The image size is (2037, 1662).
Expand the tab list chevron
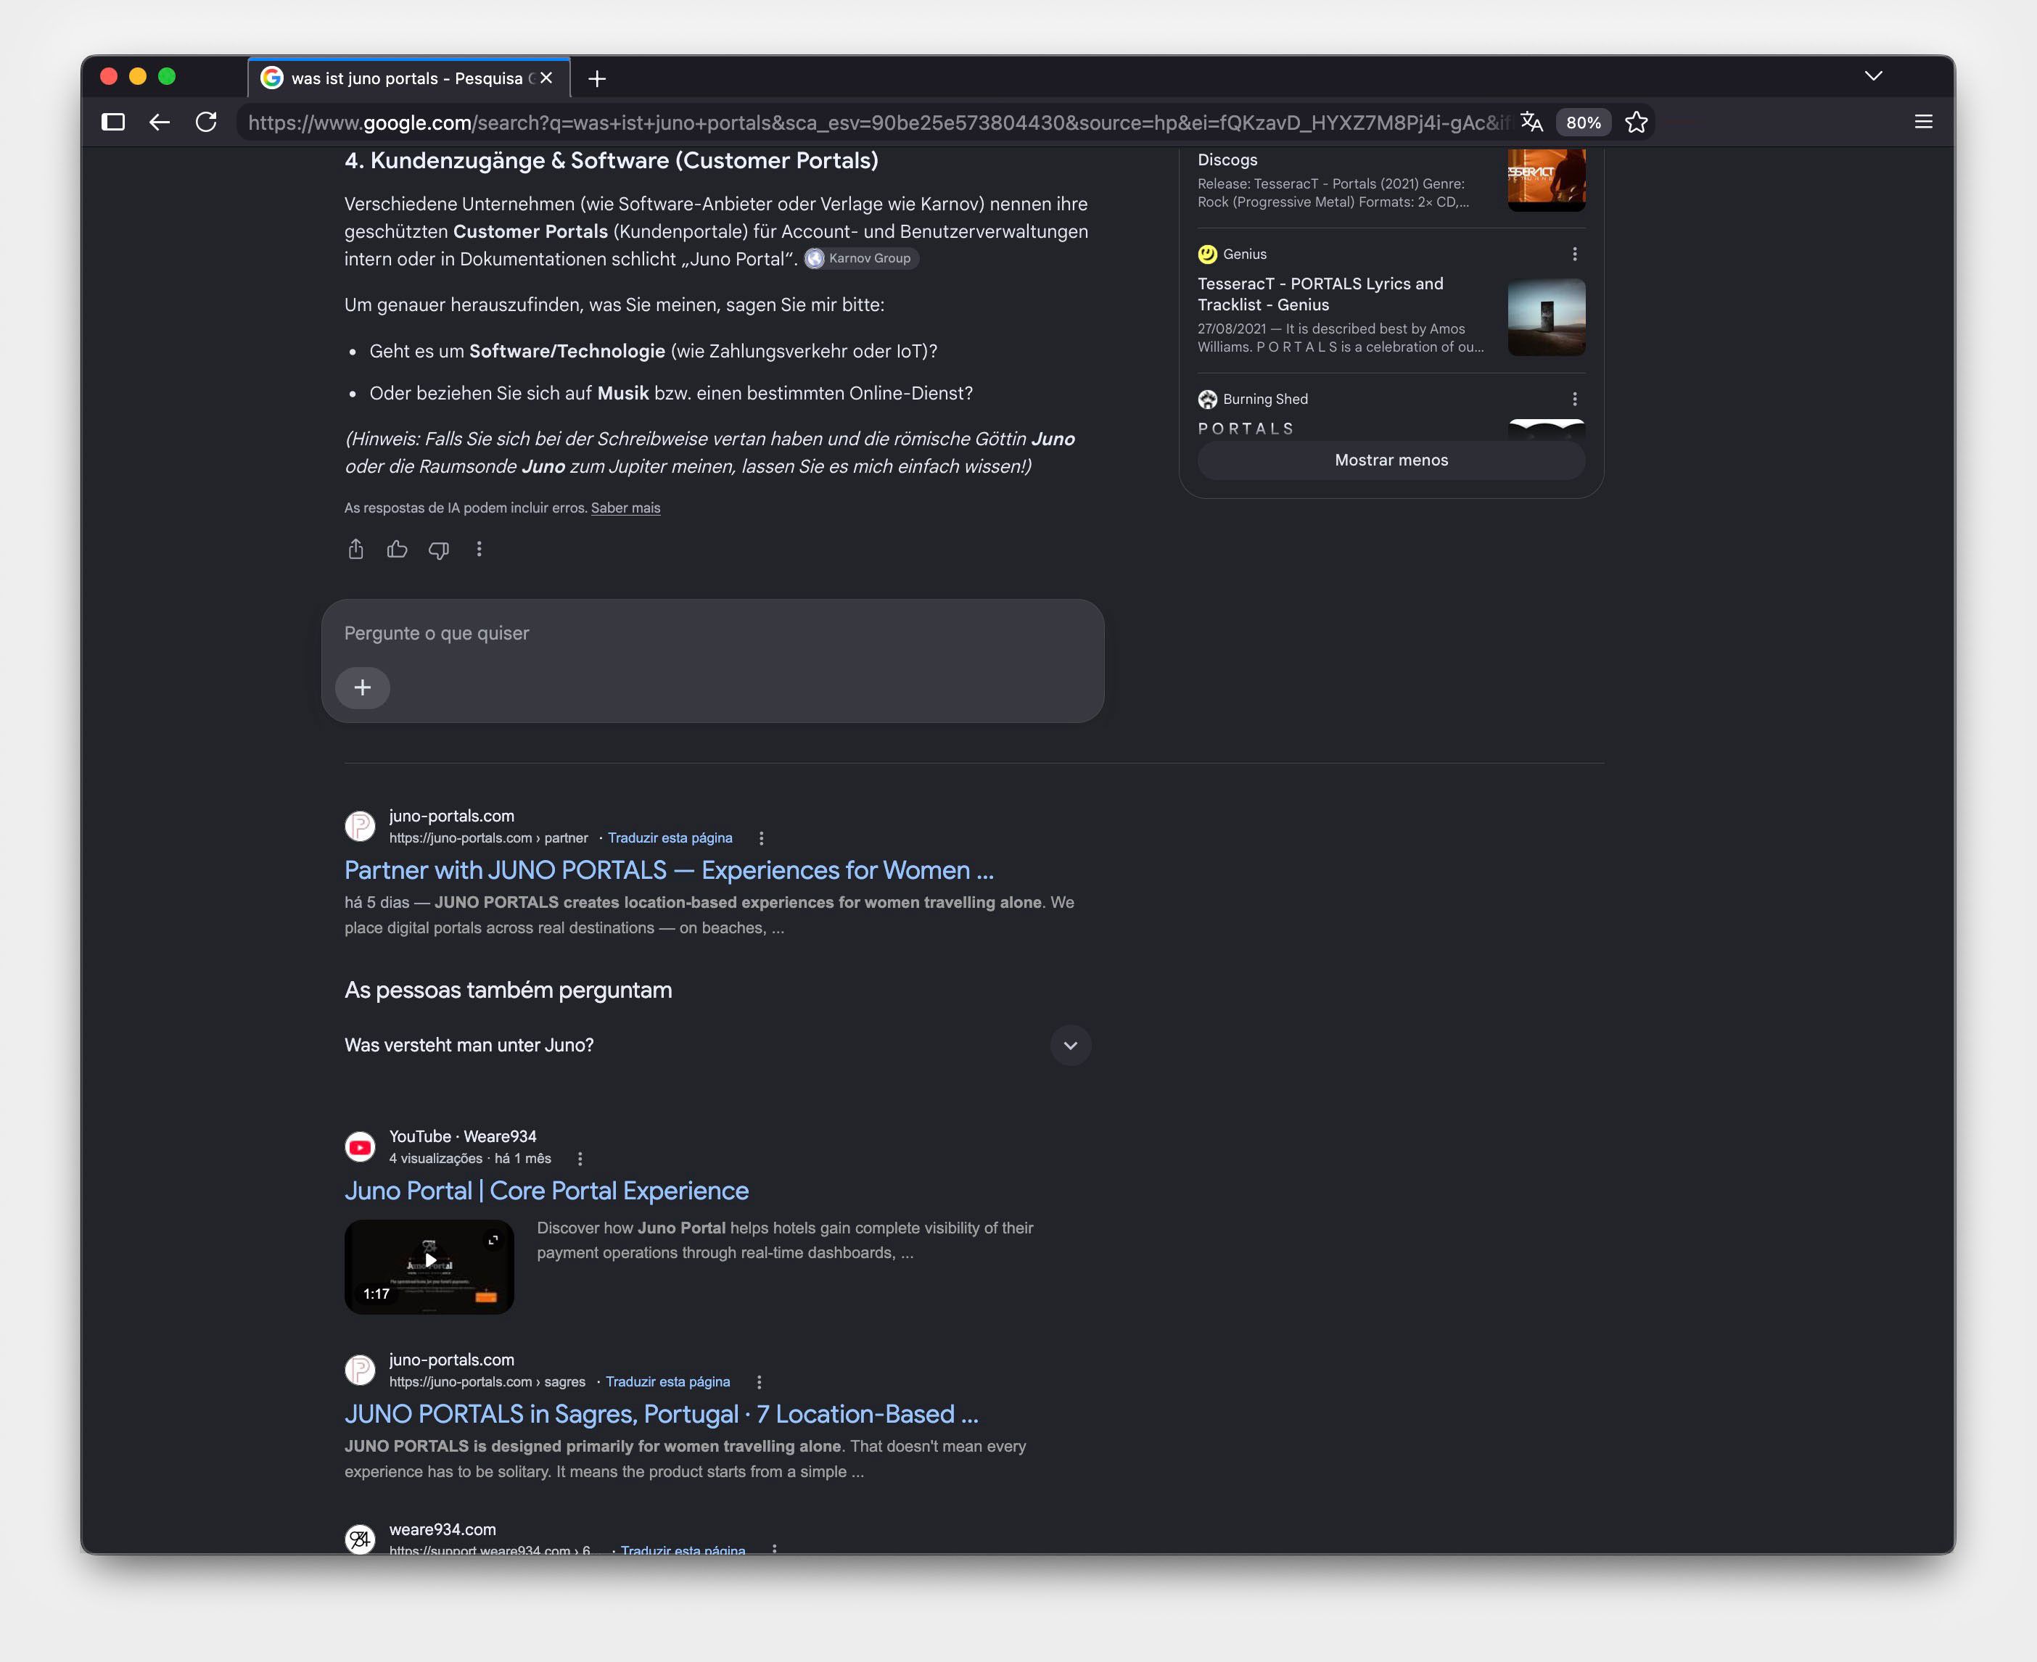tap(1873, 77)
